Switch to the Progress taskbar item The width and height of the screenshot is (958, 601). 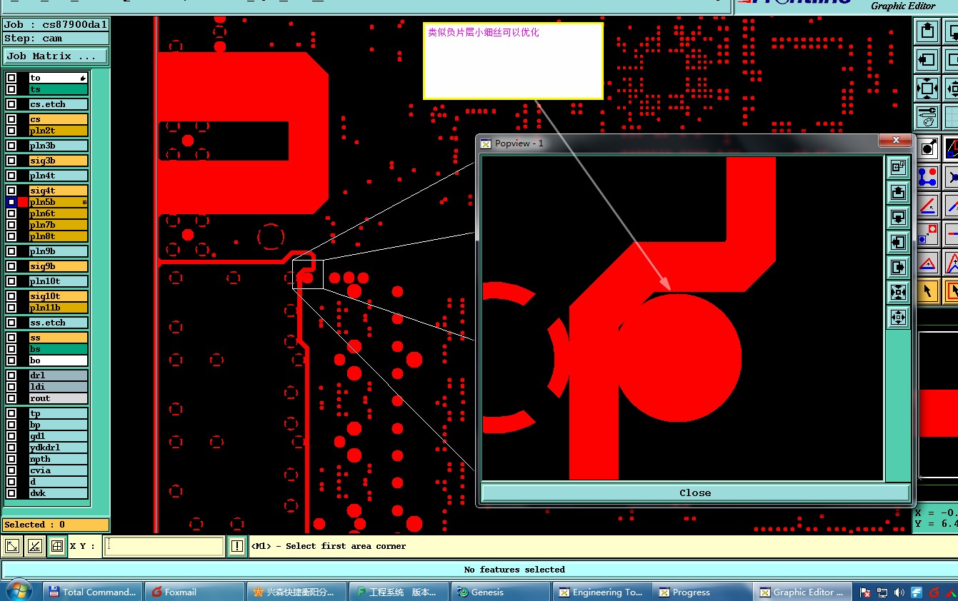(x=704, y=592)
